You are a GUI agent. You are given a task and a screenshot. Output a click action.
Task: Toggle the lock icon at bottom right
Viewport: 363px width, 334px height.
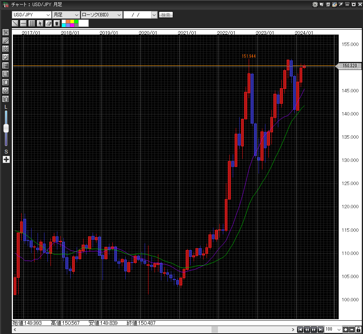click(358, 329)
